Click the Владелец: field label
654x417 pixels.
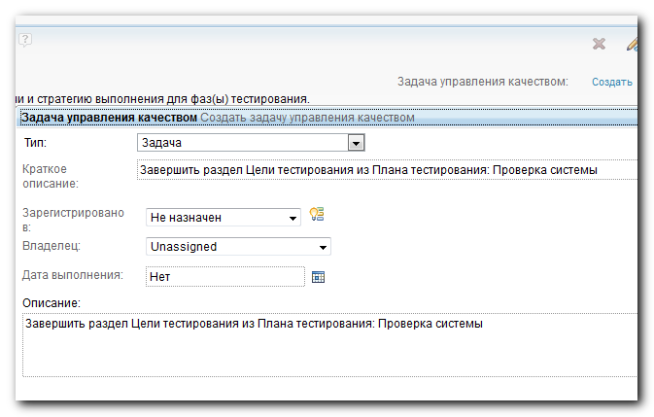(x=52, y=246)
